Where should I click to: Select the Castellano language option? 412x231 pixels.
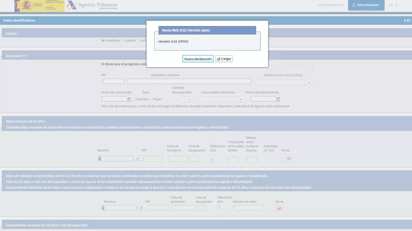[103, 40]
